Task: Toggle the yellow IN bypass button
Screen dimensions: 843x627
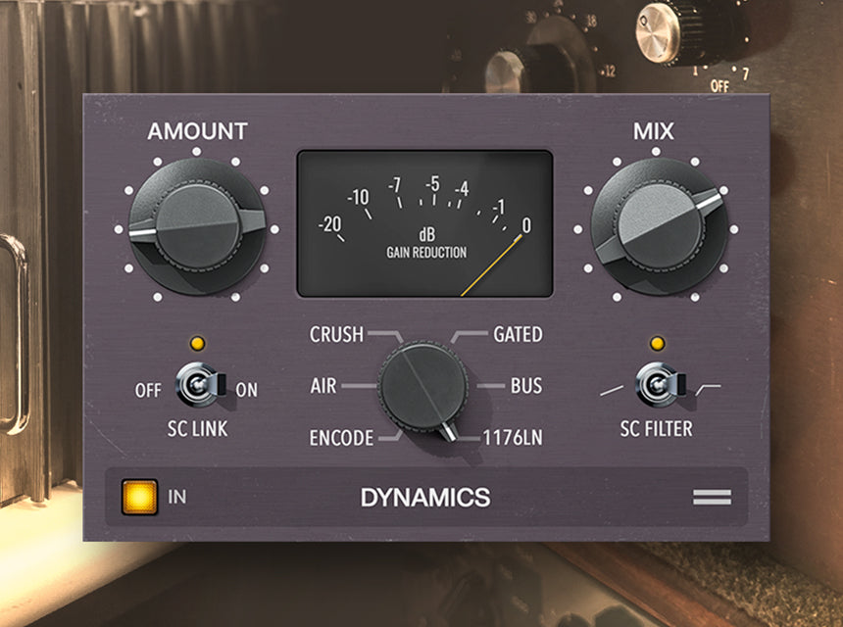Action: point(140,497)
